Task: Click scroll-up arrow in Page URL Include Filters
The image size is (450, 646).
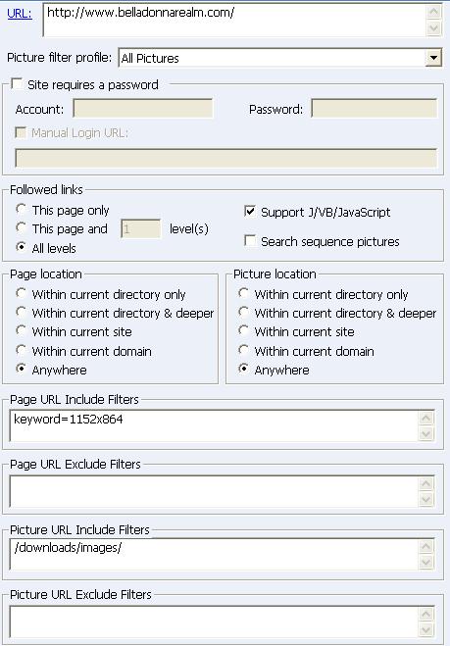Action: click(426, 419)
